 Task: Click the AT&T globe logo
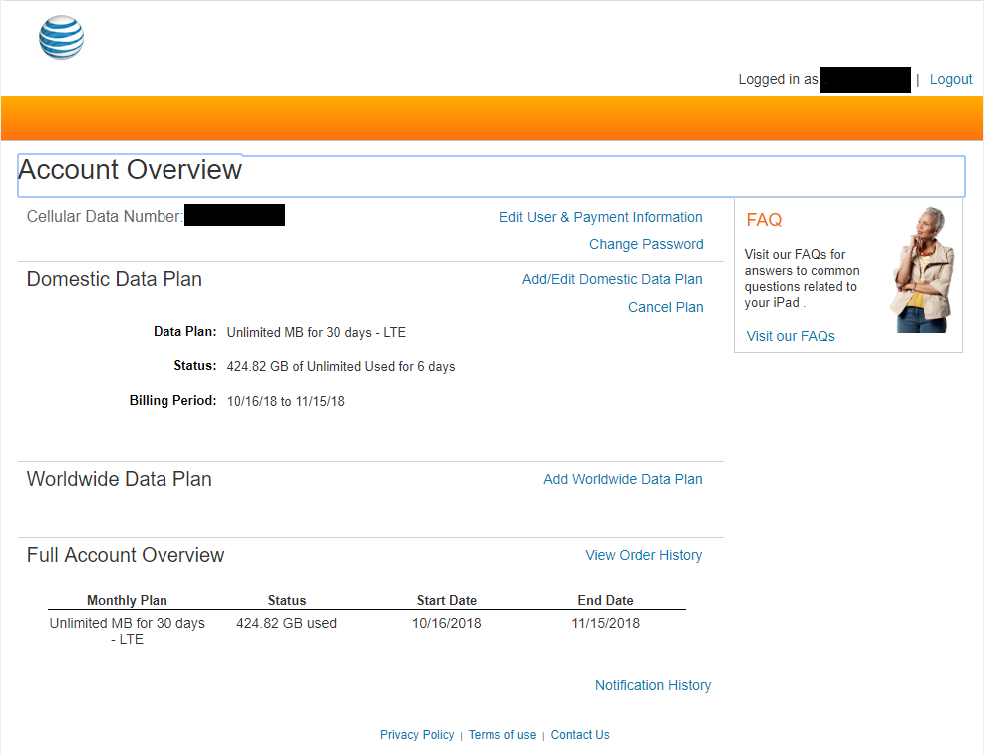click(x=61, y=37)
